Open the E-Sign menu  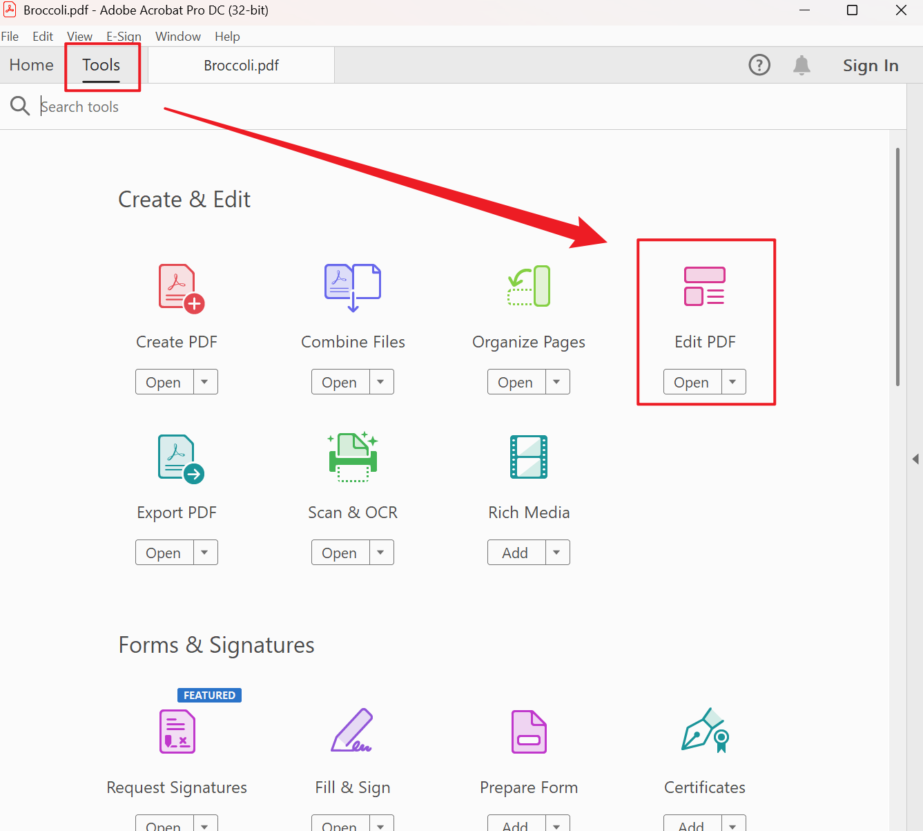(x=124, y=37)
